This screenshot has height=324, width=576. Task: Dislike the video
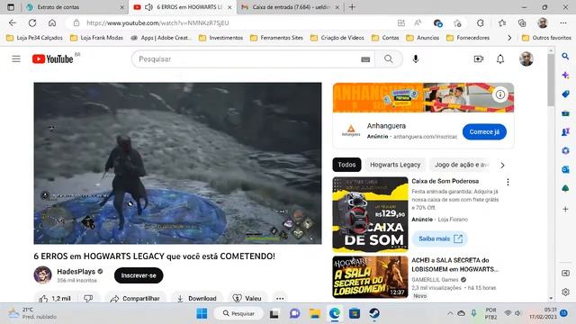point(88,298)
